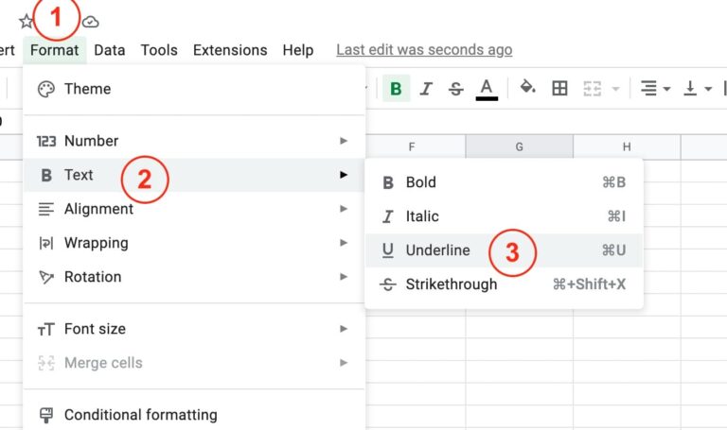Open the borders tool
Viewport: 727px width, 430px height.
coord(559,88)
